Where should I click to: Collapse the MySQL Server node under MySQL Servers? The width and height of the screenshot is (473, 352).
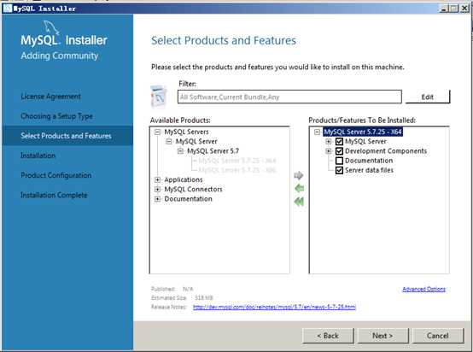pos(169,142)
